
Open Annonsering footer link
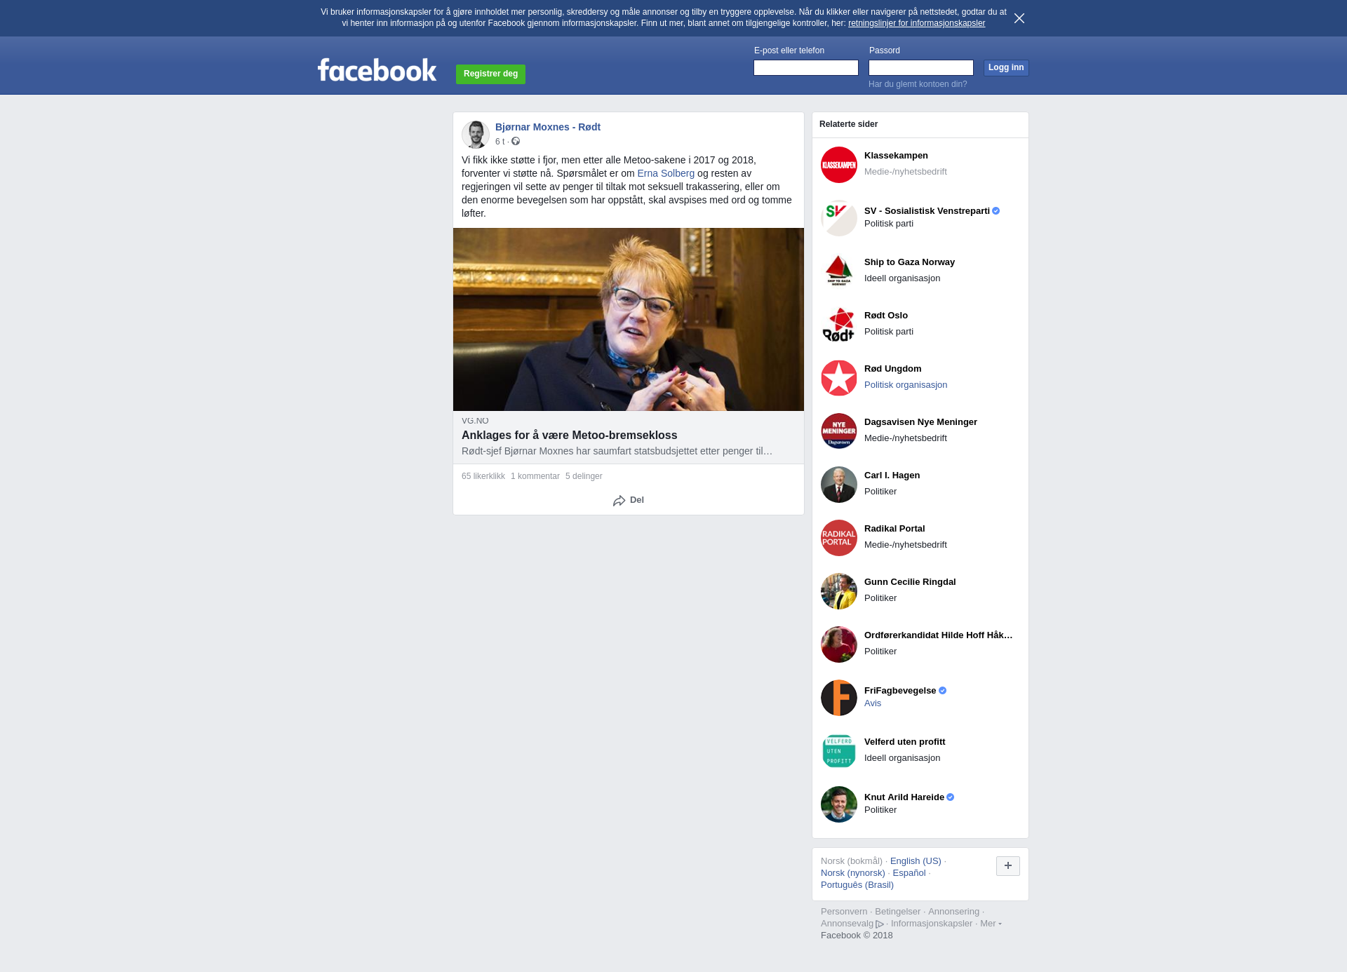(x=953, y=912)
